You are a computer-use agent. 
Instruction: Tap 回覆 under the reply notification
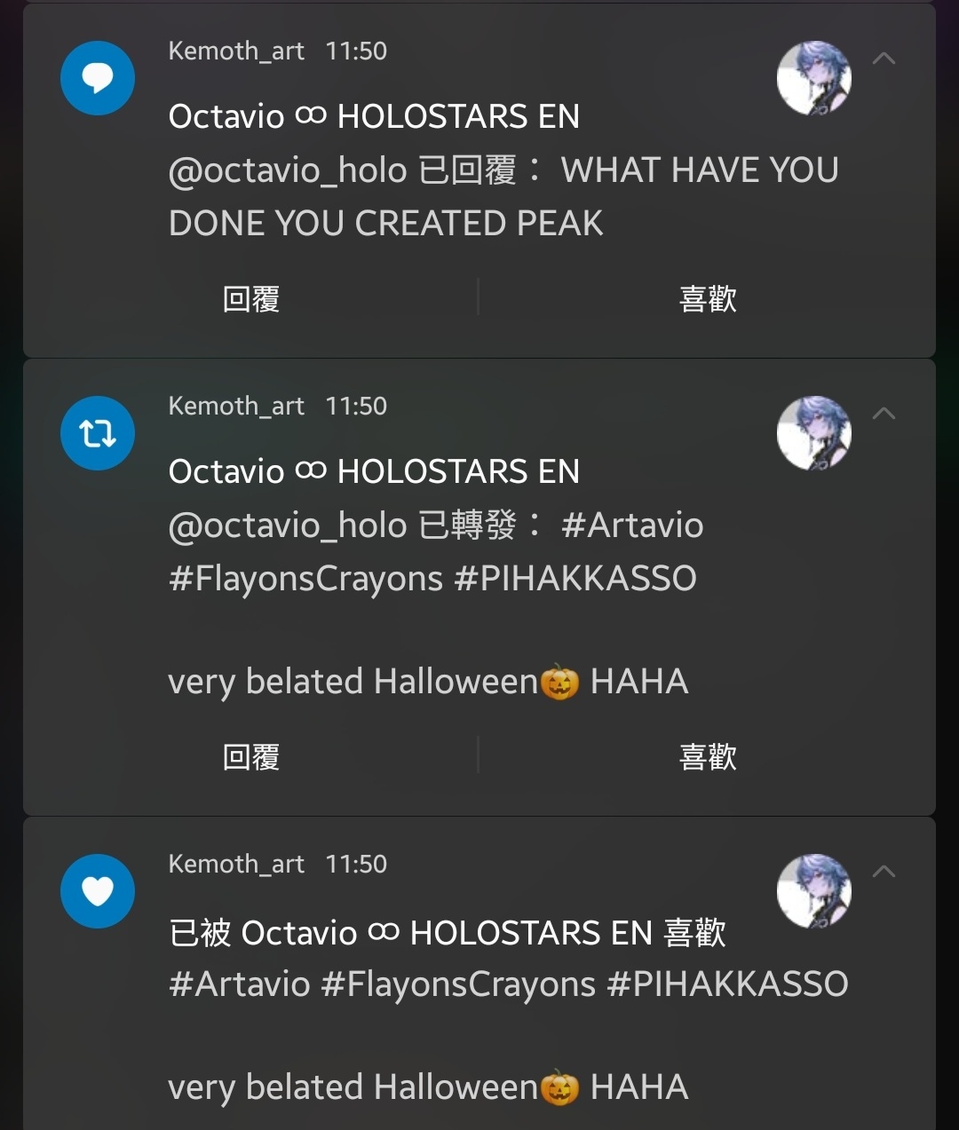(251, 299)
